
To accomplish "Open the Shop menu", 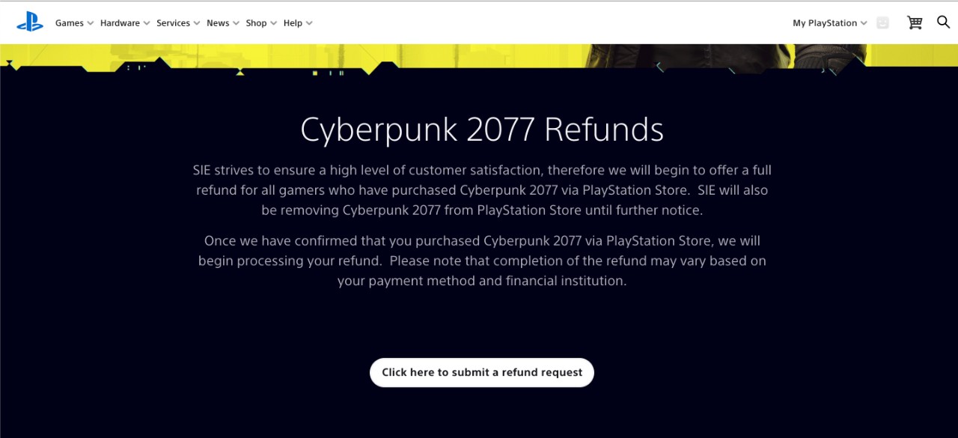I will tap(256, 23).
